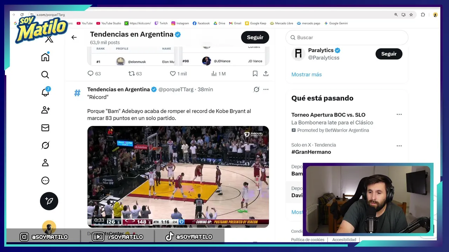Open the Drive bookmark
This screenshot has height=252, width=449.
click(219, 23)
